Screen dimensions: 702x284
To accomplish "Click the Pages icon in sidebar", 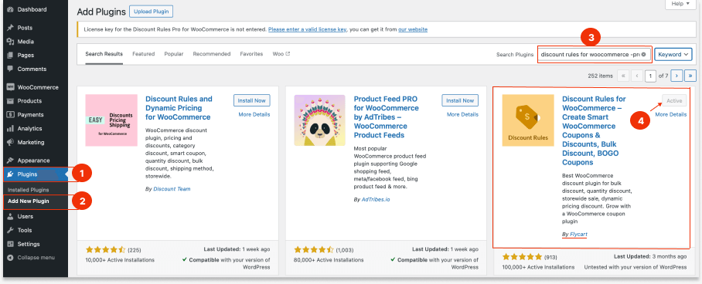I will click(10, 56).
